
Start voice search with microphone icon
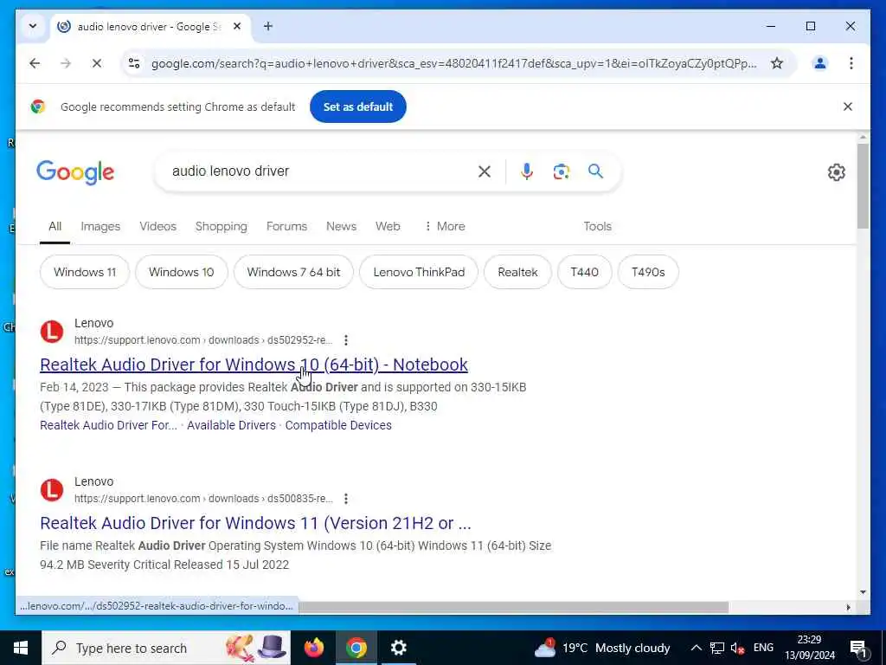pyautogui.click(x=527, y=171)
